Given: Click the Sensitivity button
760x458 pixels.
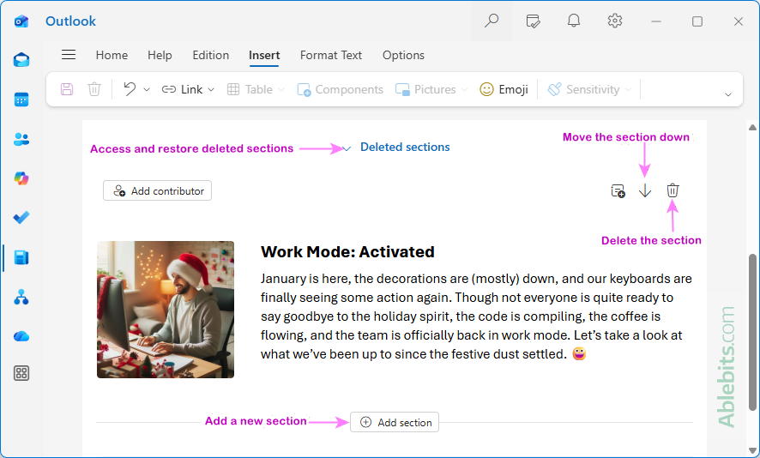Looking at the screenshot, I should (x=583, y=89).
